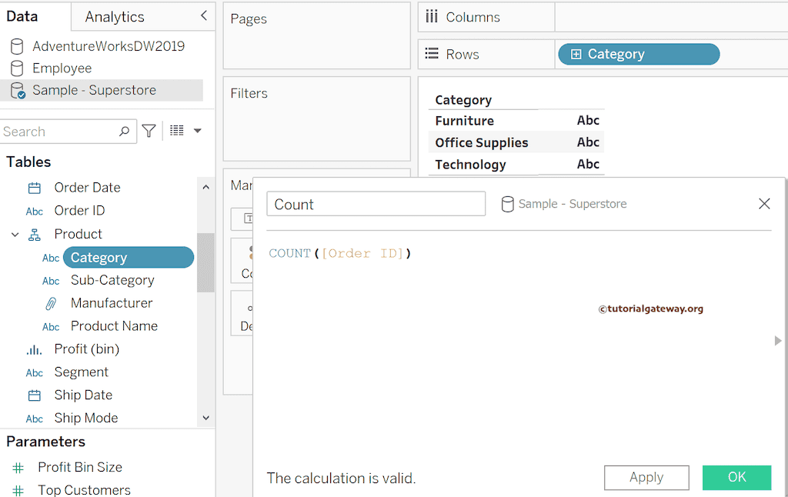788x497 pixels.
Task: Click the Product hierarchy icon
Action: tap(35, 235)
